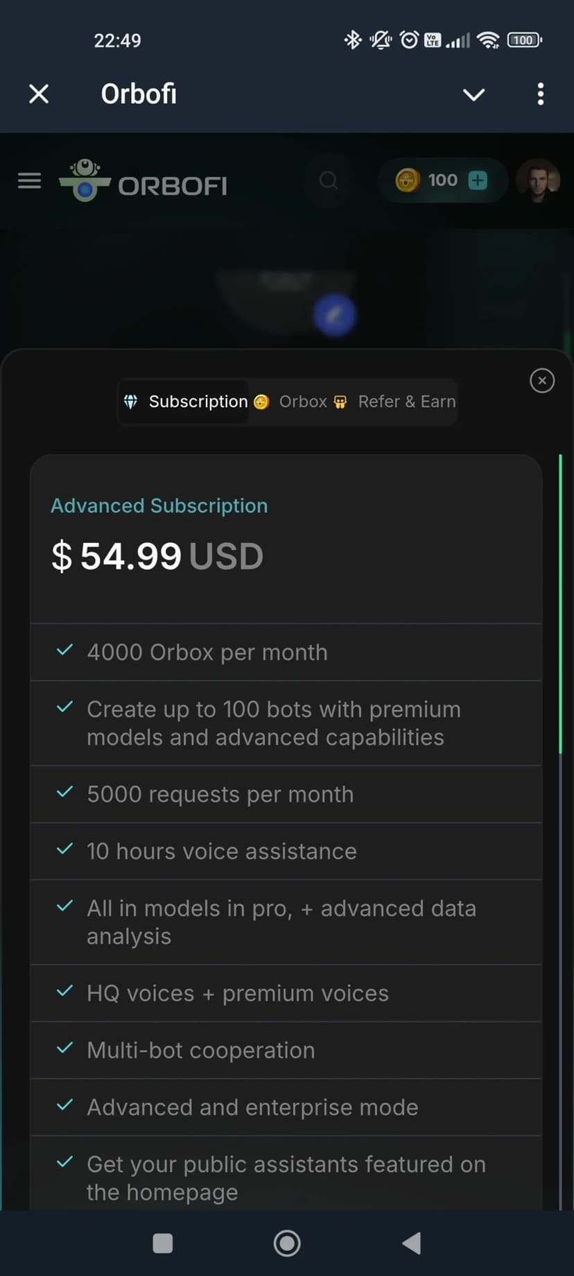Click checkmark beside 5000 requests per month

click(64, 792)
